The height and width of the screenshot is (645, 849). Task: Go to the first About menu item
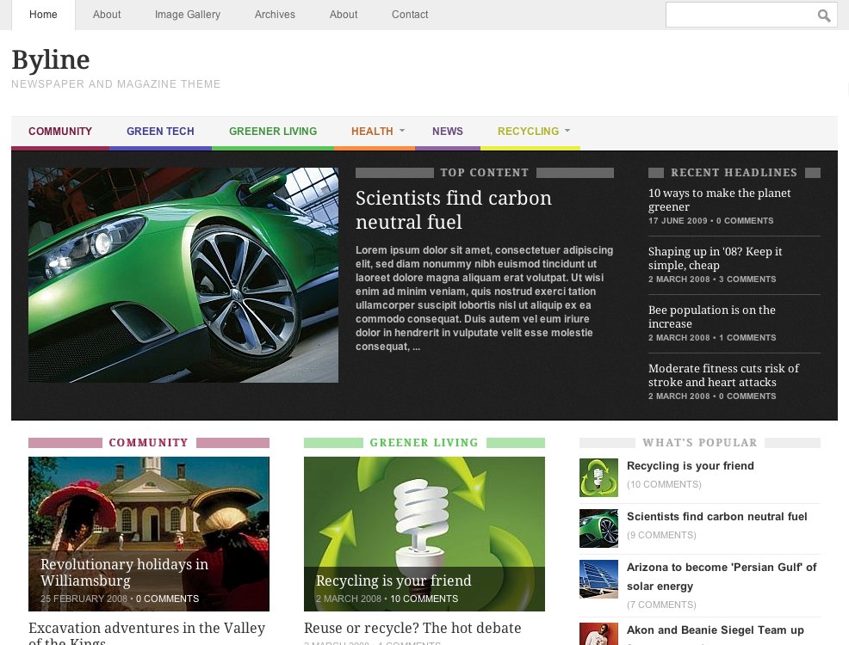tap(107, 15)
